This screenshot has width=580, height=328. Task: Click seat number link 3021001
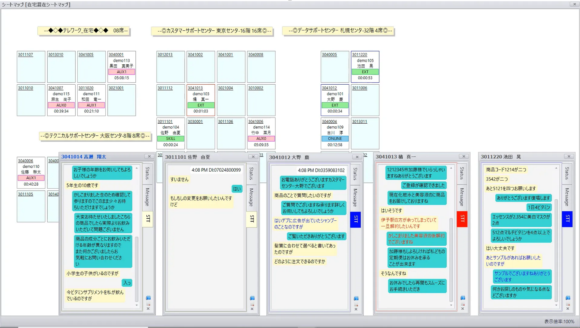click(116, 88)
